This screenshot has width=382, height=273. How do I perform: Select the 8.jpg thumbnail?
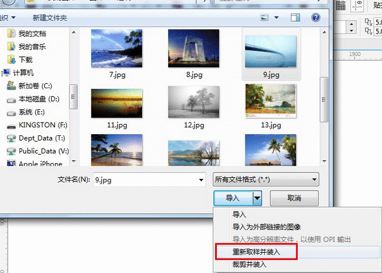(194, 48)
